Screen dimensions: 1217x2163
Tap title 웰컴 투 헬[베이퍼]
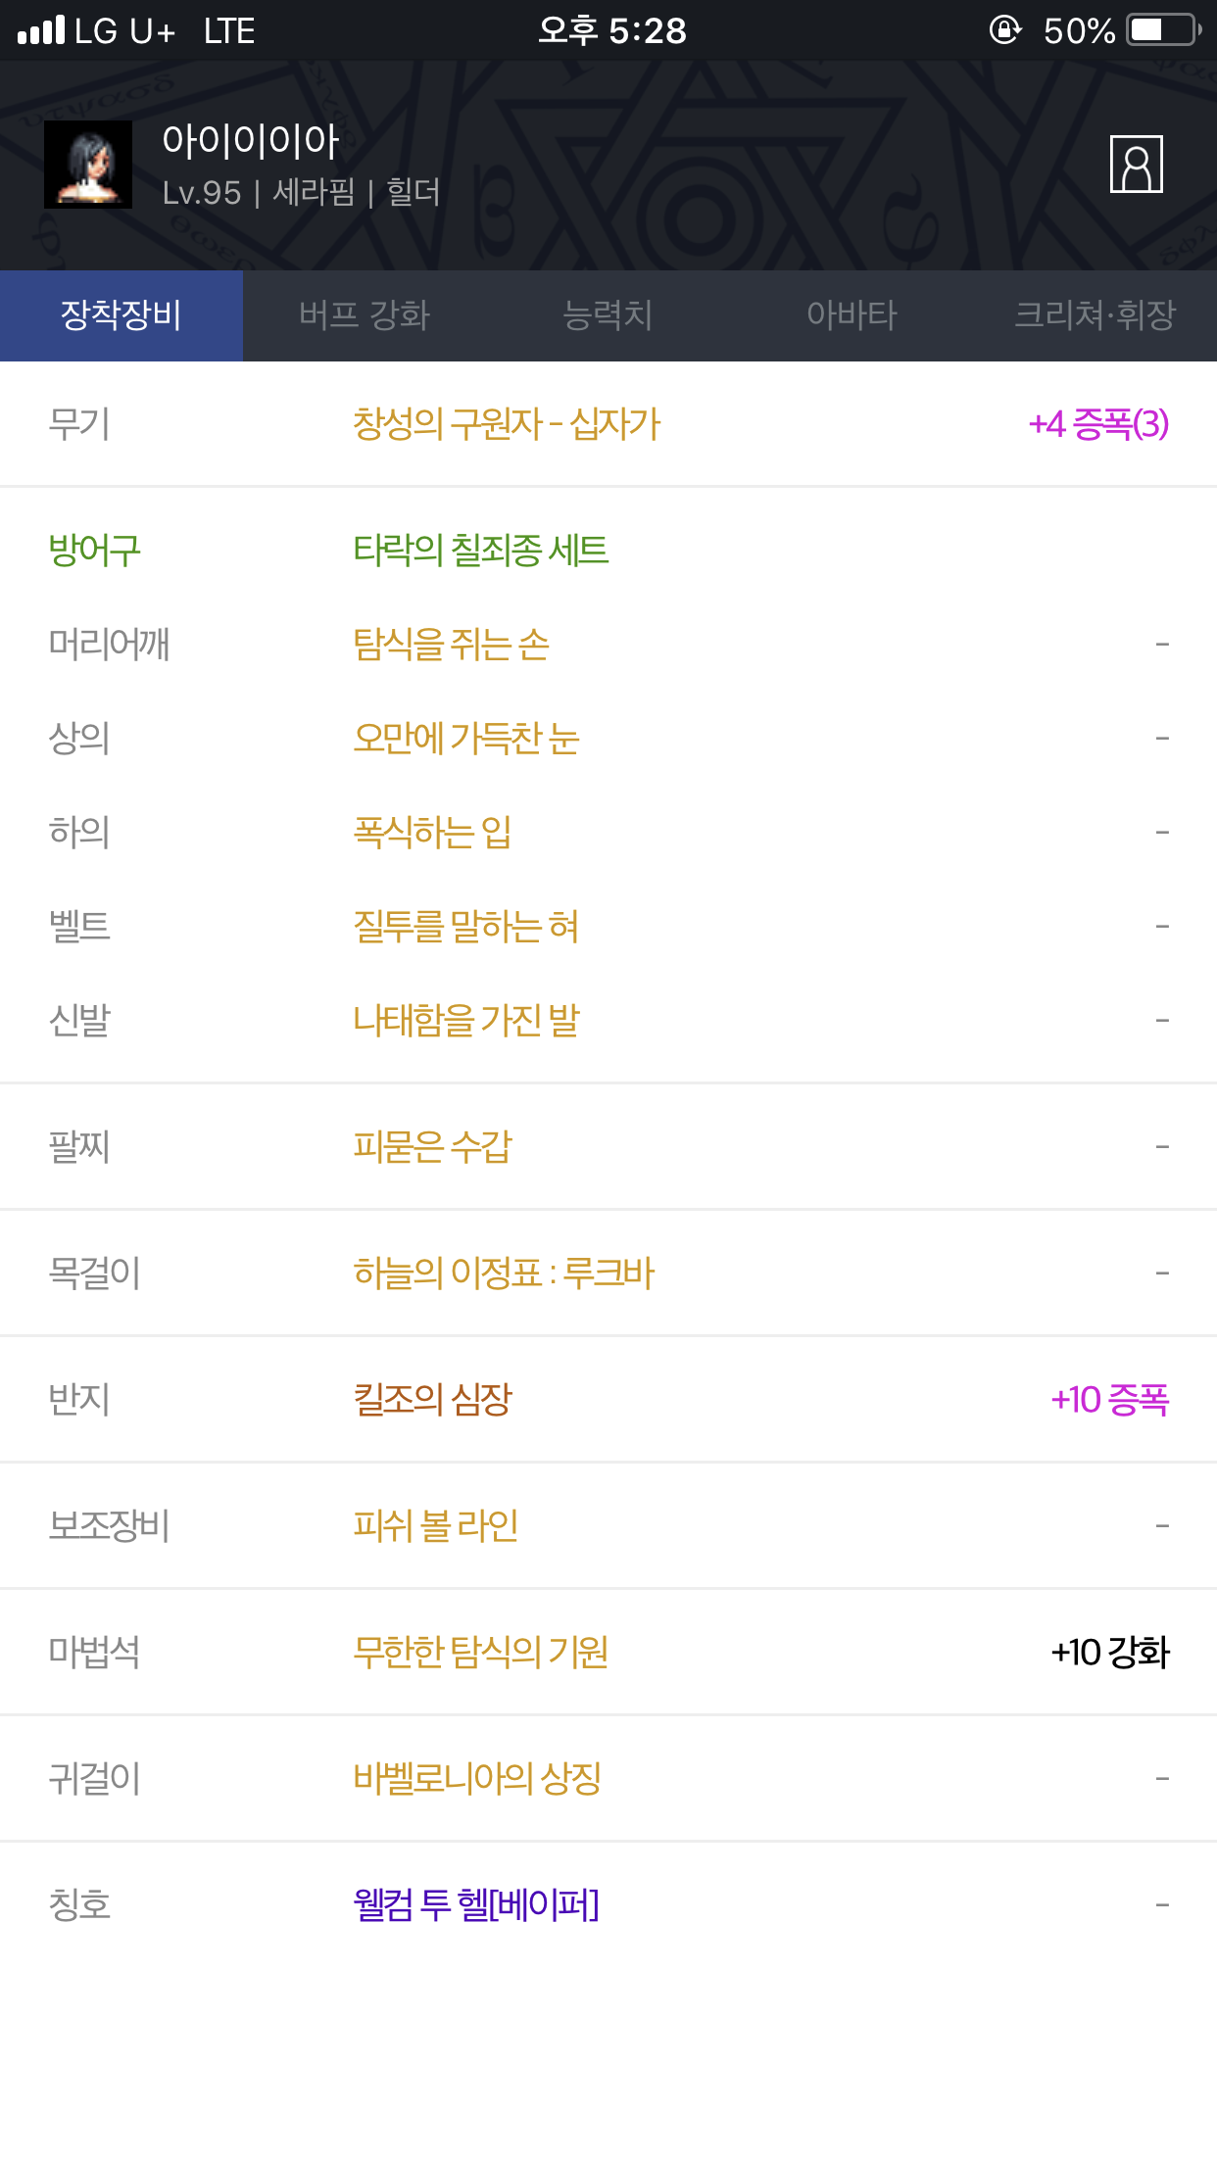click(x=476, y=1904)
